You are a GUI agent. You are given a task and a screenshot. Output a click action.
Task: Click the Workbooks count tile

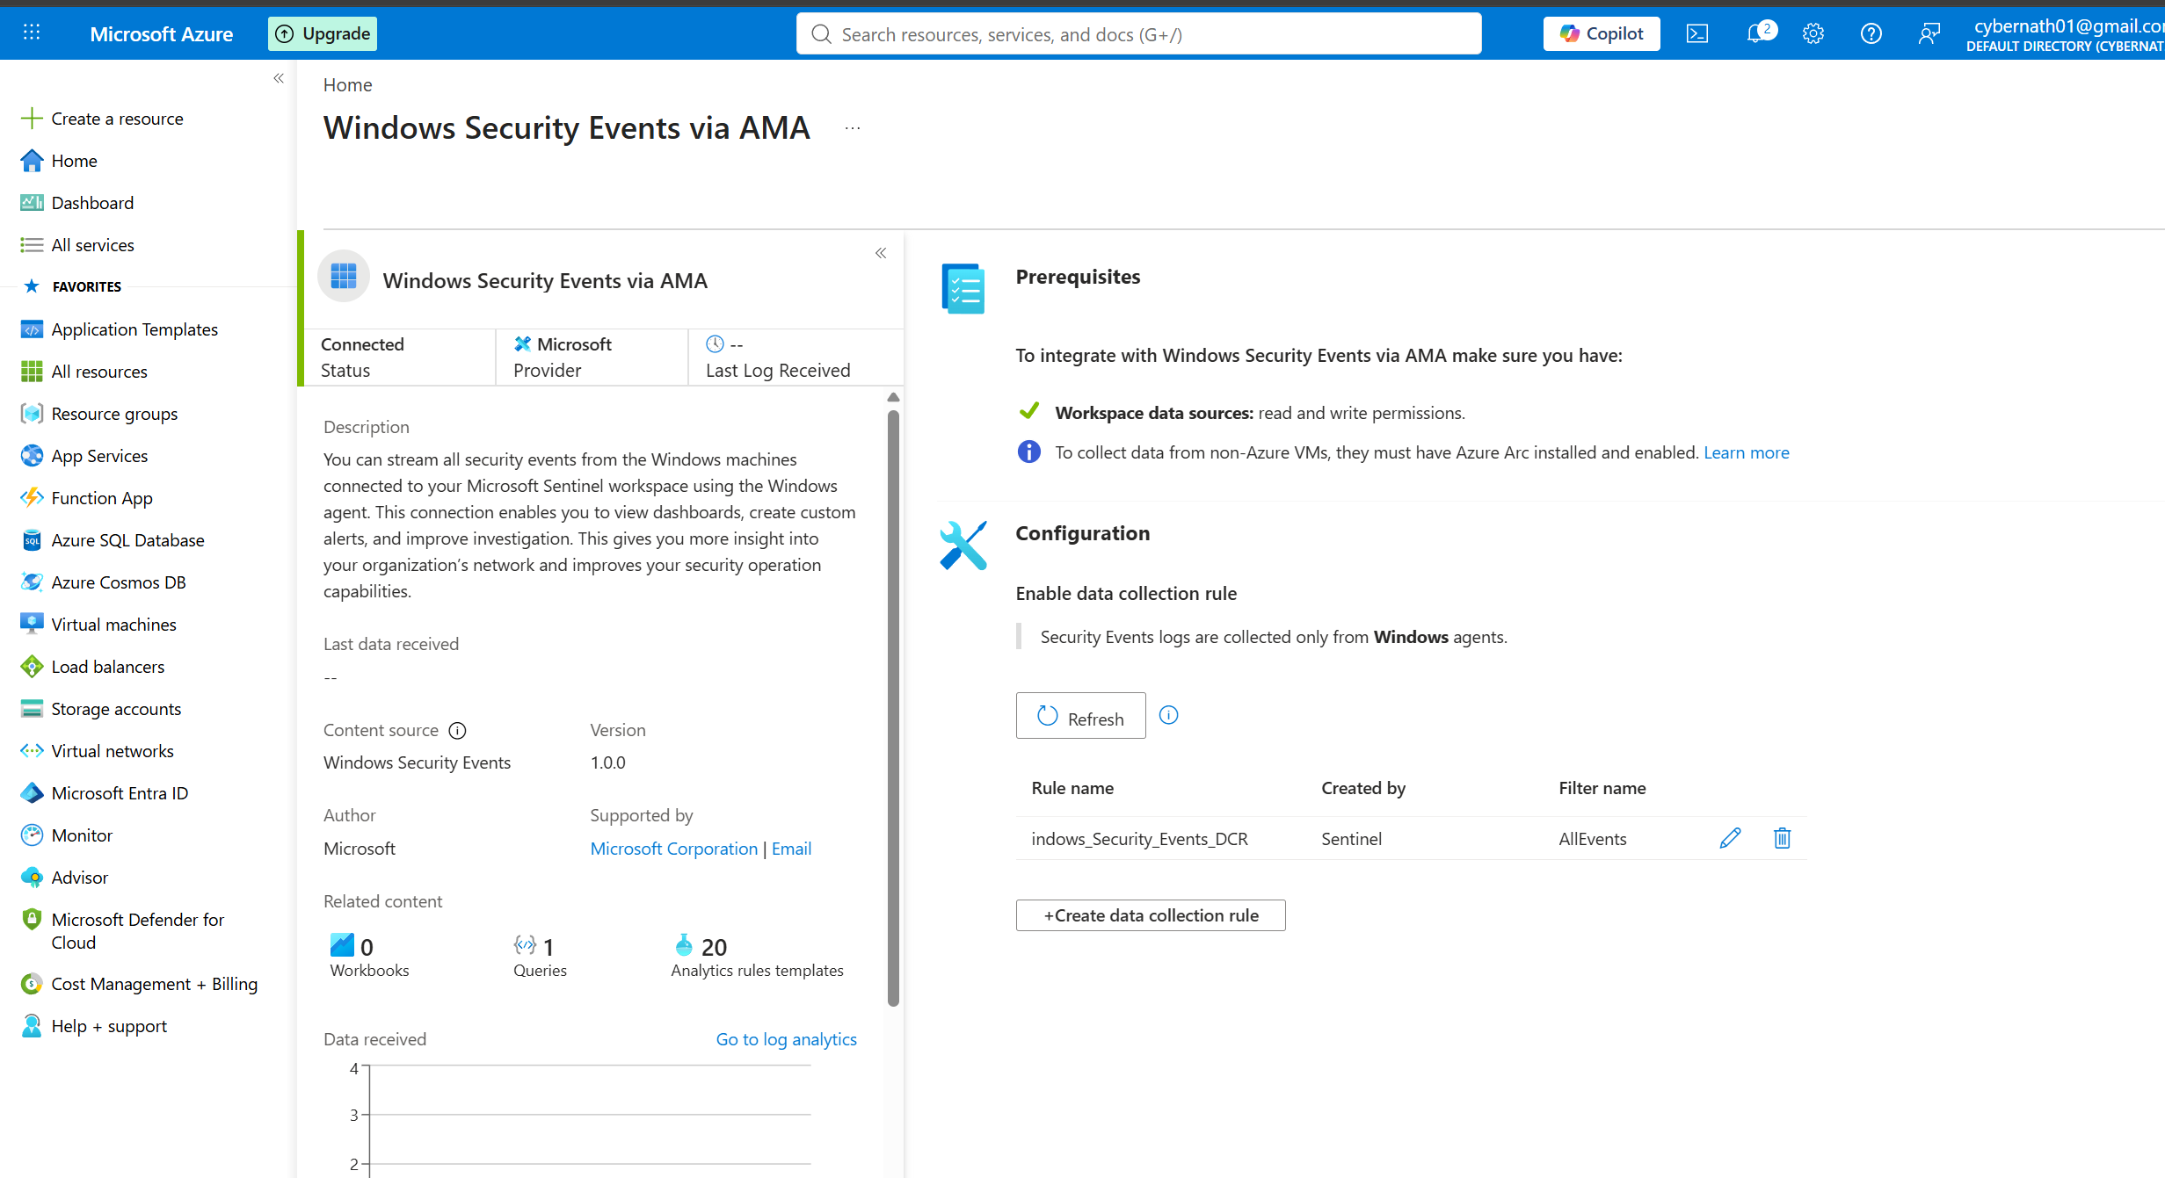(369, 956)
